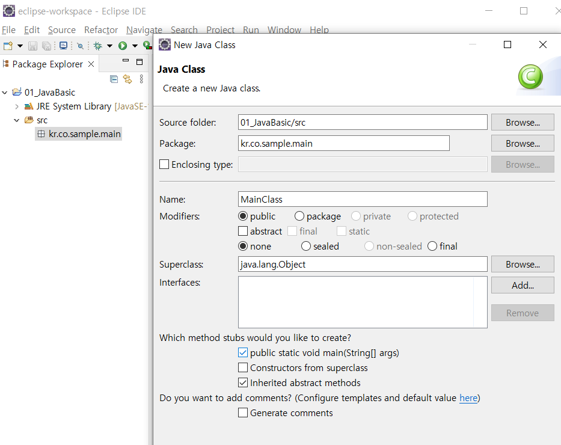Open the Navigate menu
The height and width of the screenshot is (445, 561).
(x=144, y=29)
